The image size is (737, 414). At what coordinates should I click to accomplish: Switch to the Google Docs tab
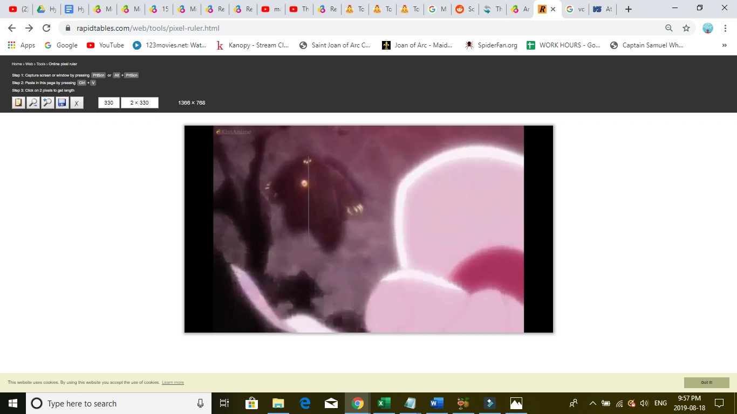[x=75, y=9]
